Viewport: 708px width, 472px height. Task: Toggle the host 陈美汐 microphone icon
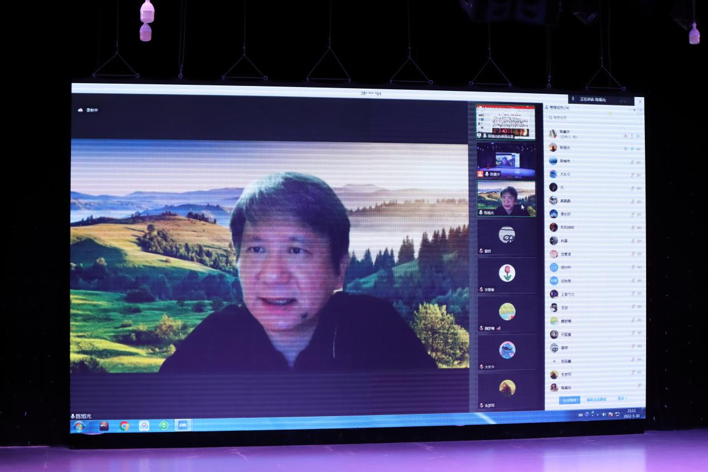(632, 136)
